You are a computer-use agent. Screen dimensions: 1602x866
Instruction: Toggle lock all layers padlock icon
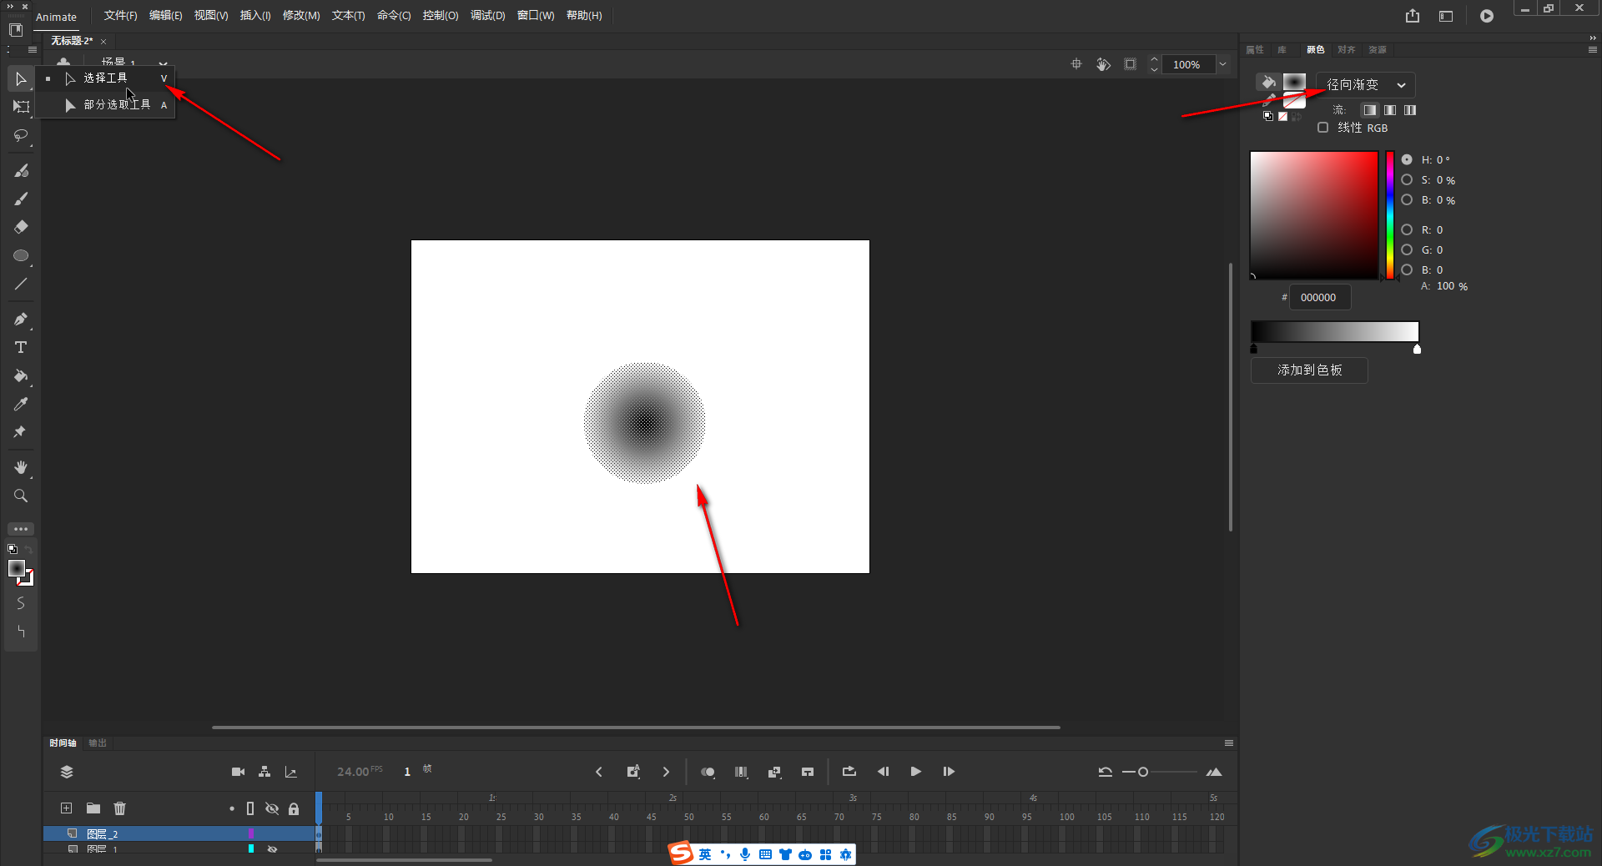tap(294, 808)
